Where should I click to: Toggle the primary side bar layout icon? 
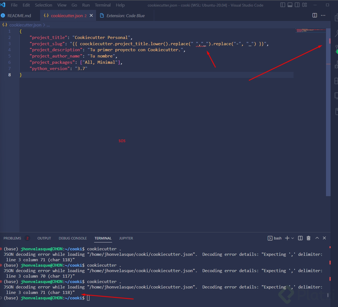pyautogui.click(x=283, y=5)
